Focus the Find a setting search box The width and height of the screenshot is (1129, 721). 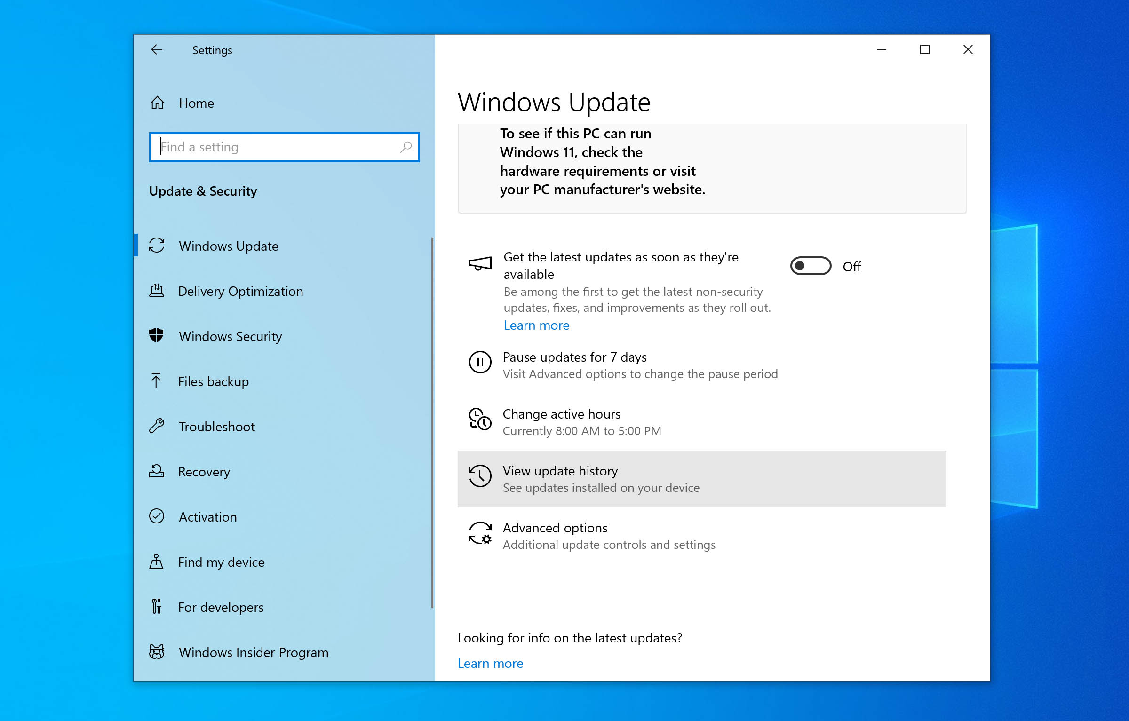(284, 147)
